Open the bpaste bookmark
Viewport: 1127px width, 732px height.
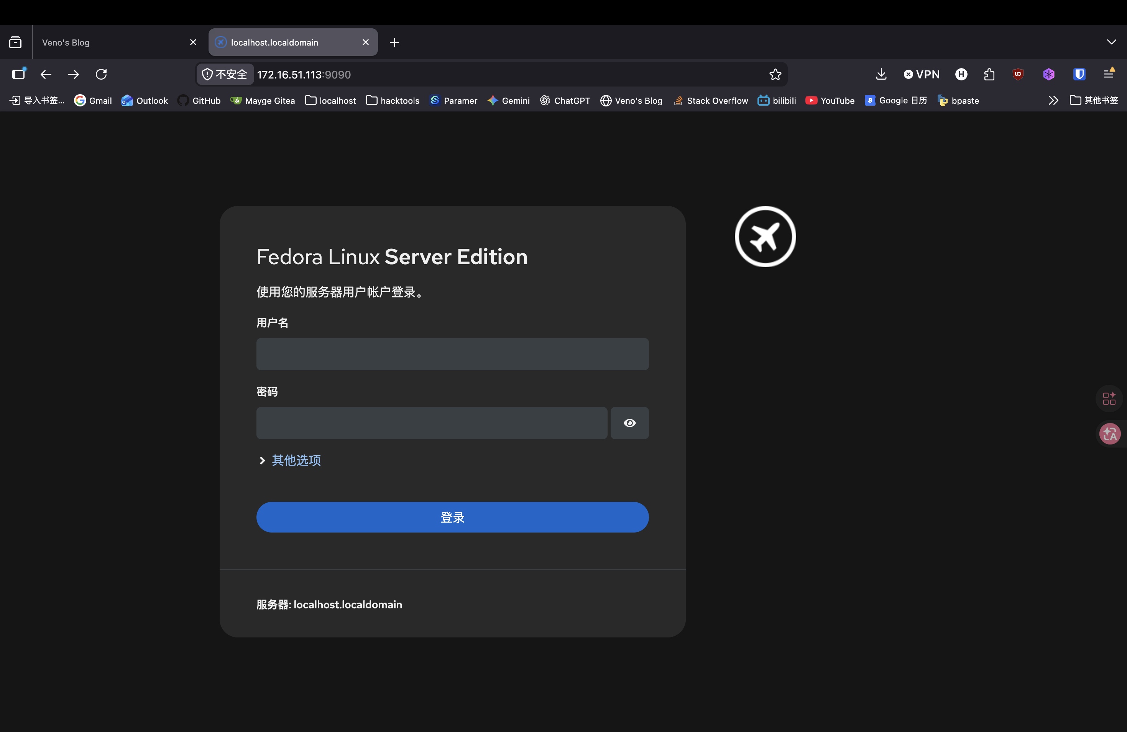(x=958, y=100)
